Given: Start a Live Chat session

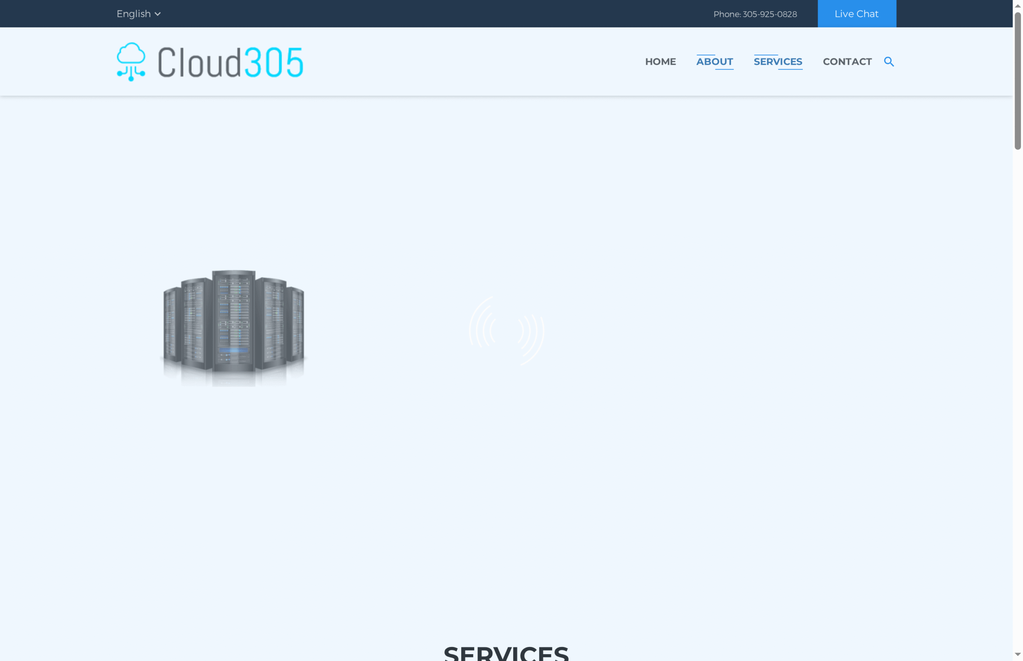Looking at the screenshot, I should tap(856, 13).
